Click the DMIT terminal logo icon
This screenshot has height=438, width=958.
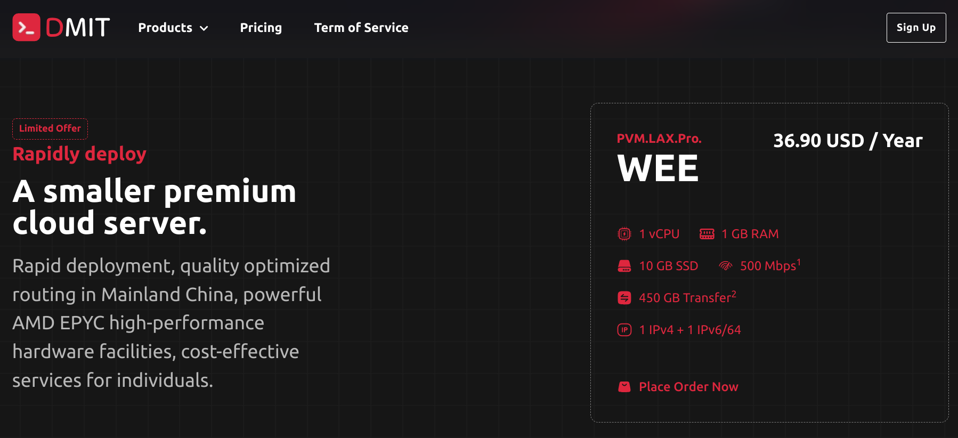pyautogui.click(x=26, y=27)
